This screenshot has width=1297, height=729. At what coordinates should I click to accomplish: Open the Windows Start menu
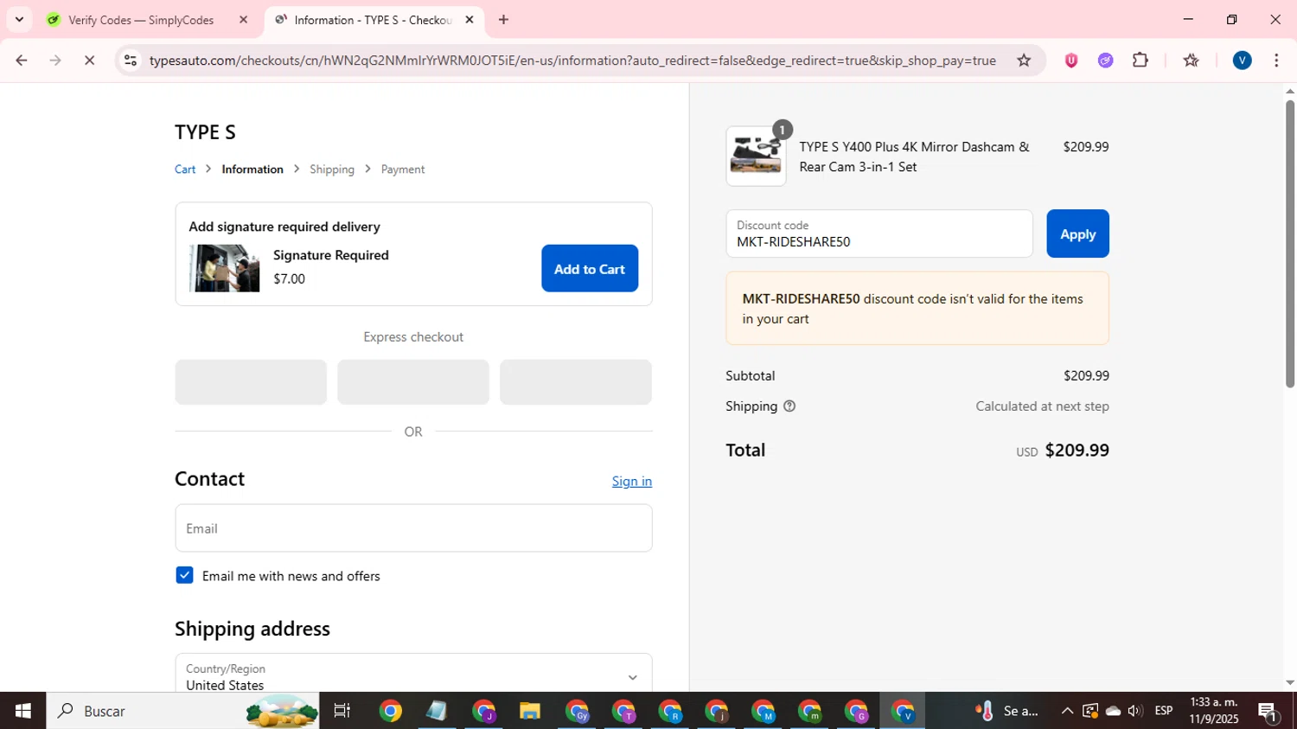pos(22,711)
